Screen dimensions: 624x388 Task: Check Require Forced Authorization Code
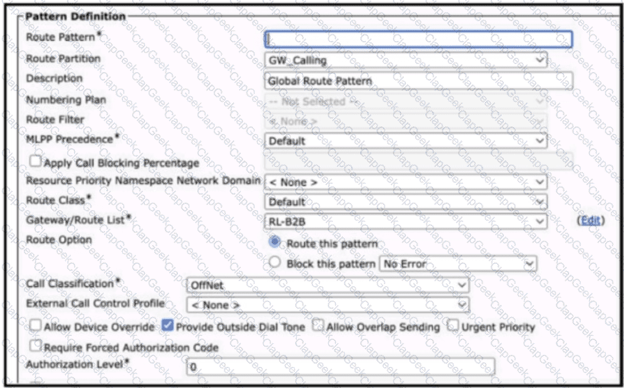point(35,346)
